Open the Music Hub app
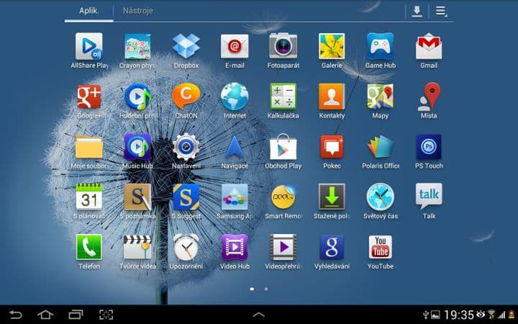The height and width of the screenshot is (324, 518). (137, 147)
